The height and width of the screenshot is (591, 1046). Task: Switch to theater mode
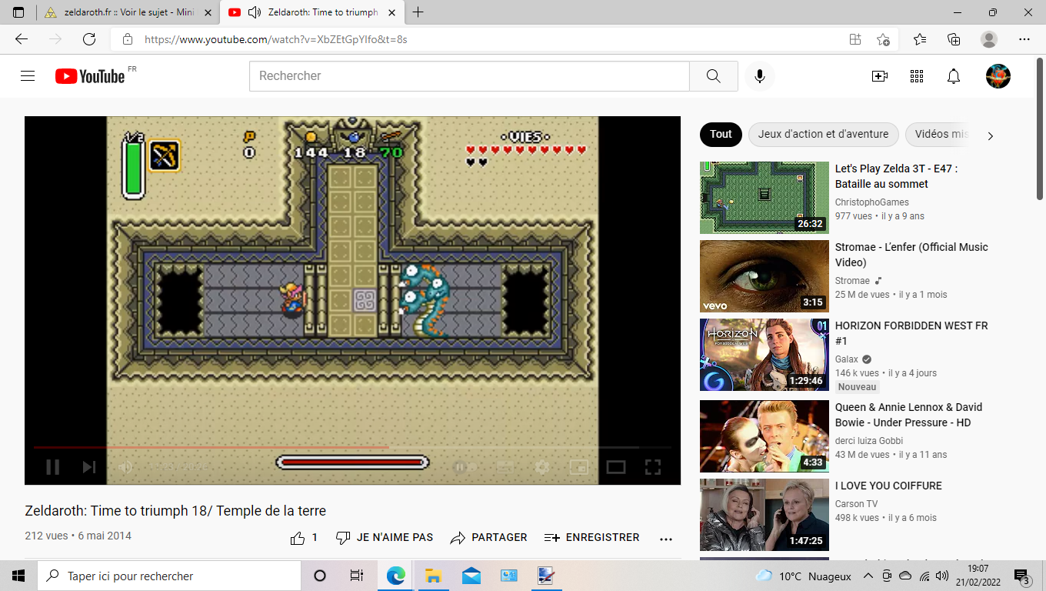click(x=616, y=466)
